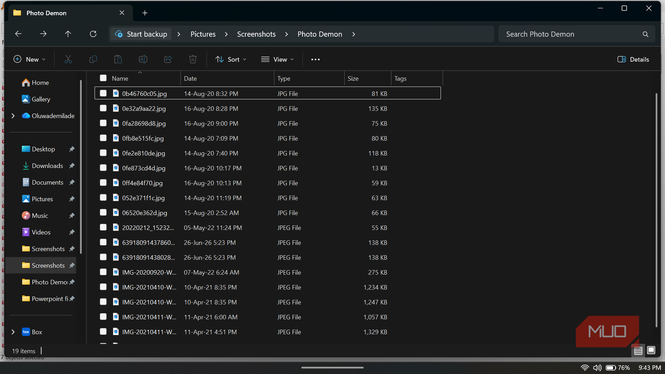
Task: Click the Share icon in toolbar
Action: [168, 59]
